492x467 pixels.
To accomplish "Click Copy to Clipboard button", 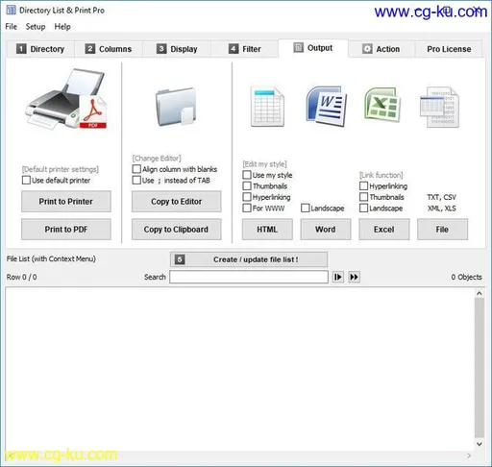I will (x=177, y=230).
